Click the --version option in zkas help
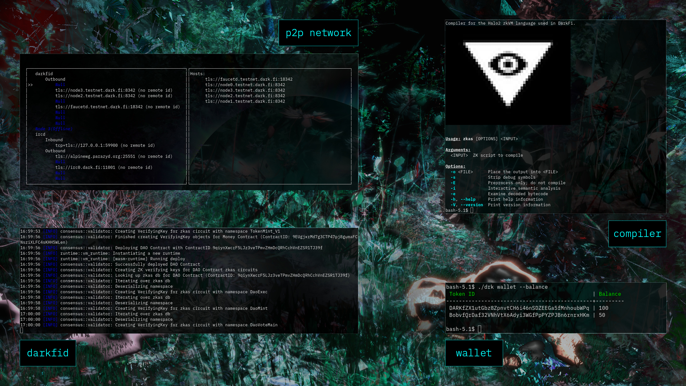The image size is (686, 386). click(x=472, y=205)
